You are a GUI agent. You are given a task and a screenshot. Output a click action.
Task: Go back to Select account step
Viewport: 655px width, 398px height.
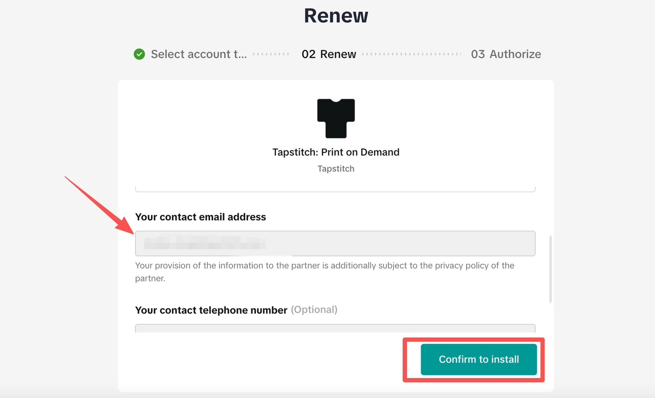click(199, 54)
